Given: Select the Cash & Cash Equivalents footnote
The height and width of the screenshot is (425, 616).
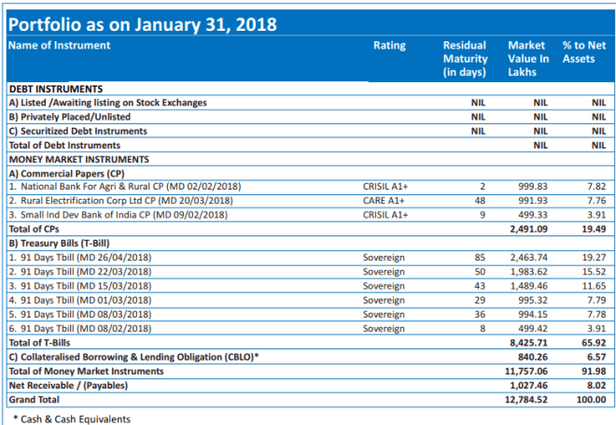Looking at the screenshot, I should point(72,418).
